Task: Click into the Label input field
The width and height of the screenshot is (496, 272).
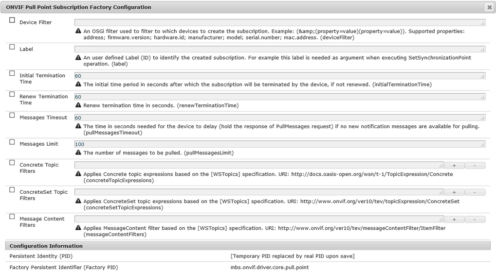Action: click(x=280, y=49)
